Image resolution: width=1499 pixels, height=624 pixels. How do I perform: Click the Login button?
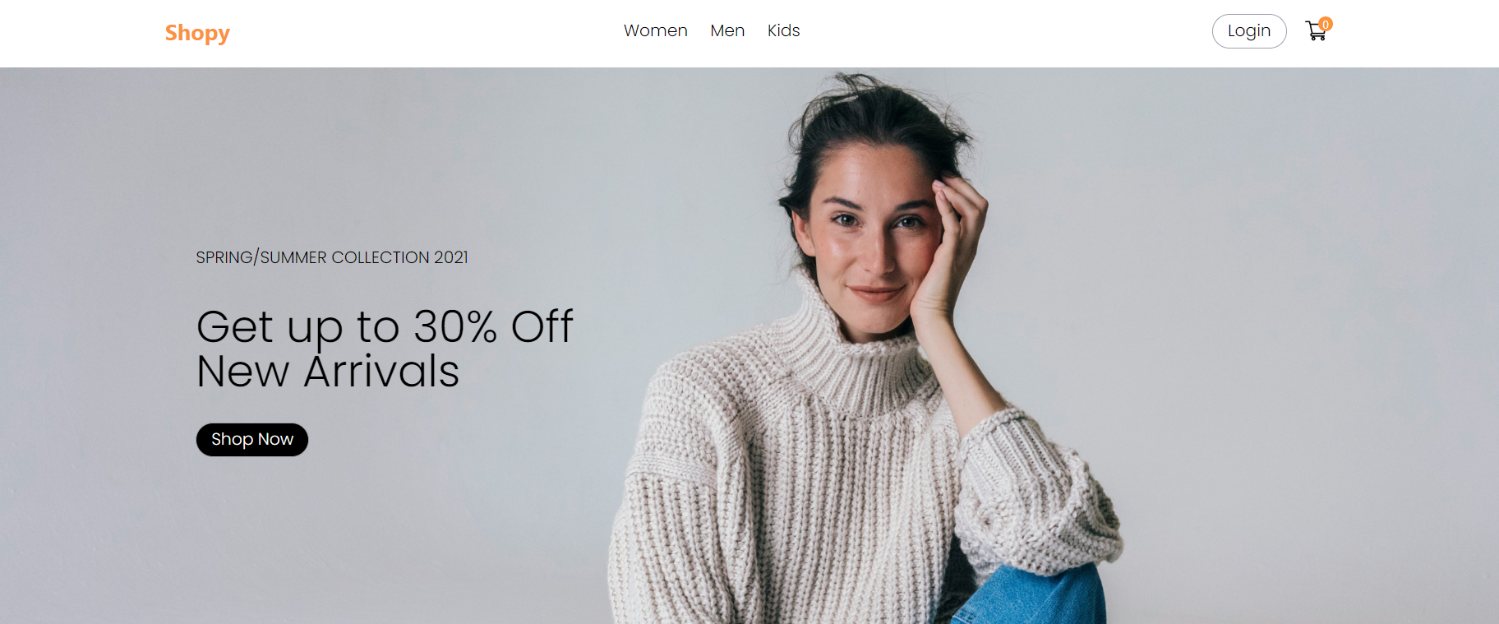click(1249, 31)
